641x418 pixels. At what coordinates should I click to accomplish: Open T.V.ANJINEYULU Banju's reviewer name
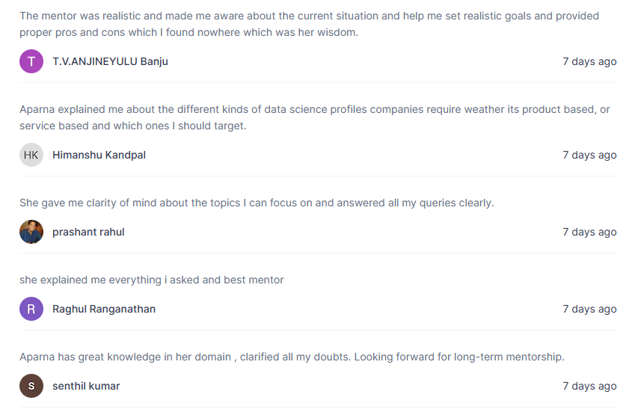pyautogui.click(x=110, y=61)
